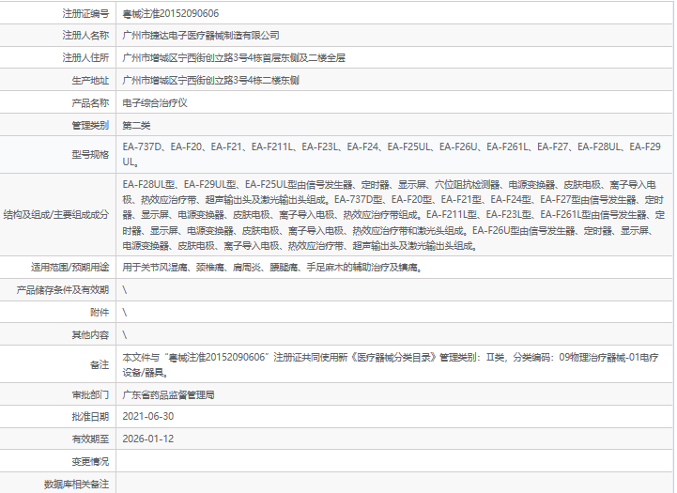The image size is (677, 493).
Task: Click the 批准日期 label
Action: [90, 417]
